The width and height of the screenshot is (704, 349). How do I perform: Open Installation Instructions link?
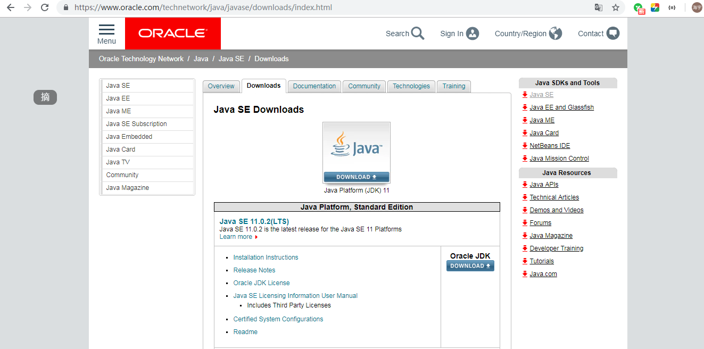pos(266,257)
